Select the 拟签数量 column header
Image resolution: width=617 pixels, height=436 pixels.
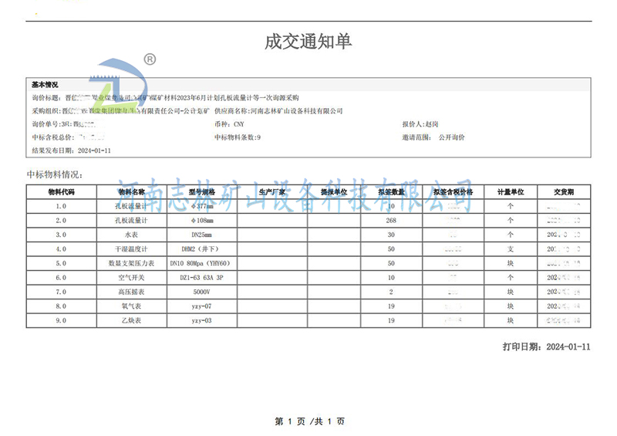pyautogui.click(x=391, y=192)
